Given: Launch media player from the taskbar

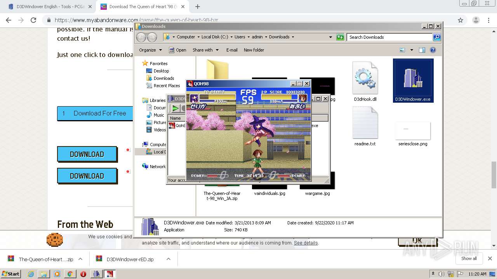Looking at the screenshot, I should (57, 274).
